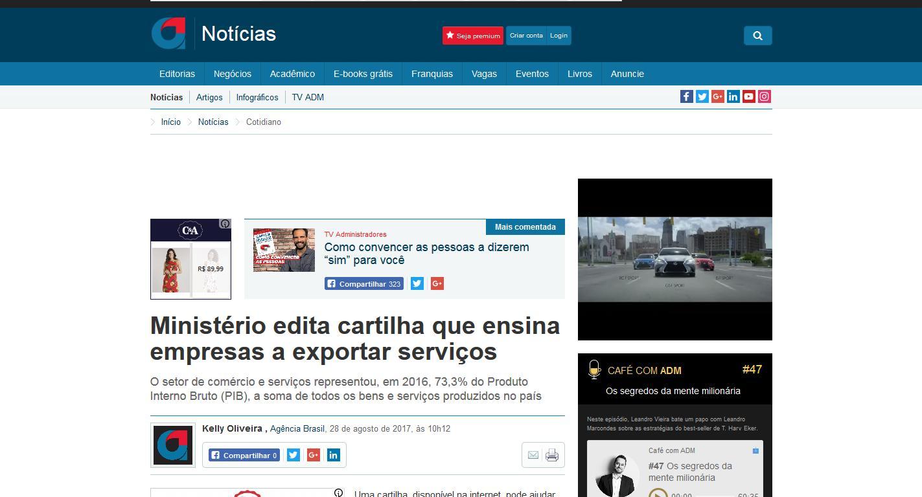Select the Artigos sub-tab
This screenshot has height=497, width=922.
click(x=209, y=97)
